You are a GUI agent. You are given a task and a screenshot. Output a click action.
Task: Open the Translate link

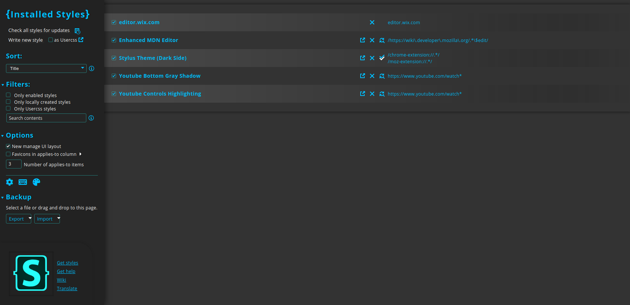(x=67, y=288)
